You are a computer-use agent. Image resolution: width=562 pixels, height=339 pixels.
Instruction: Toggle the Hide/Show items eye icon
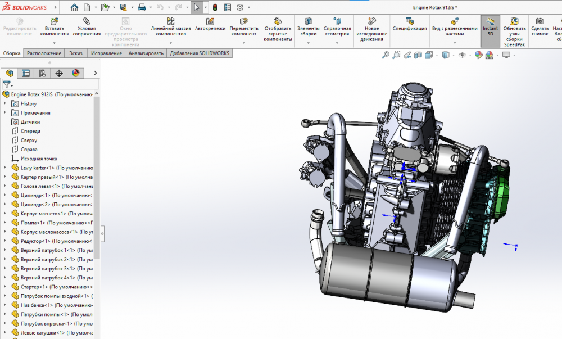(461, 55)
